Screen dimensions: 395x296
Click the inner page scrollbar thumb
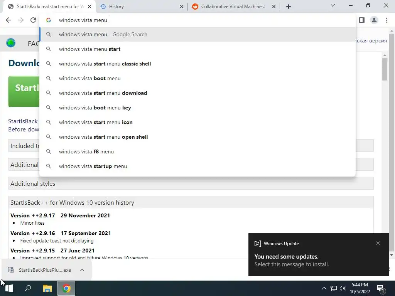click(x=385, y=69)
